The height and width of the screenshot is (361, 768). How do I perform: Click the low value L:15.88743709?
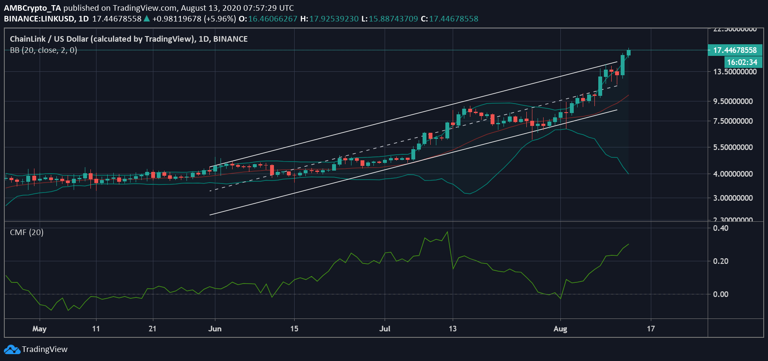[390, 19]
